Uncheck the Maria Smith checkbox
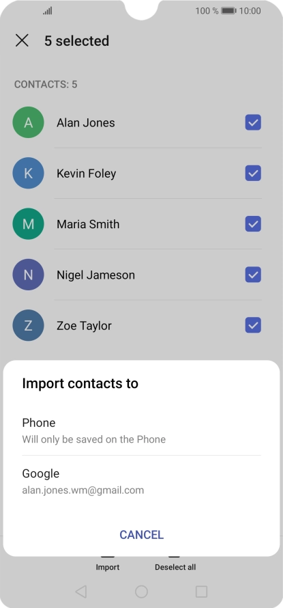The image size is (283, 608). [253, 224]
